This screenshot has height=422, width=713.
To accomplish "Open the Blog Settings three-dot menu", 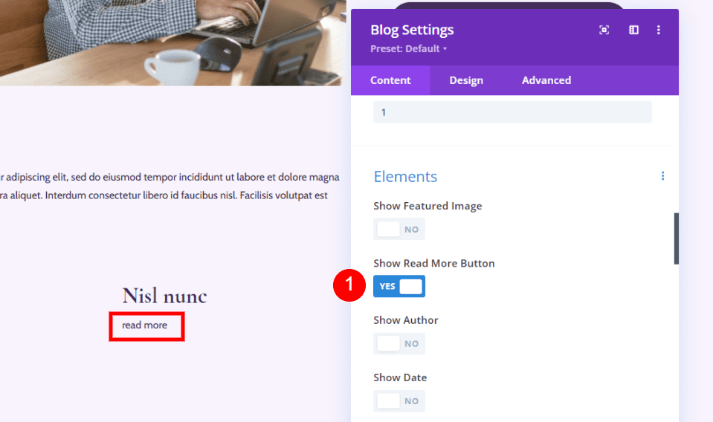I will [659, 30].
